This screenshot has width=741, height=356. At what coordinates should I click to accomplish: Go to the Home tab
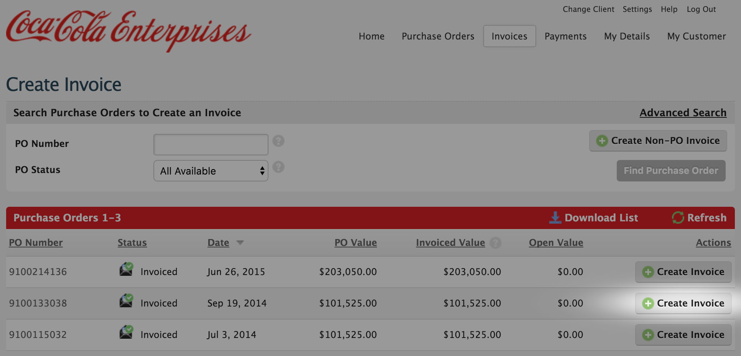[x=371, y=36]
